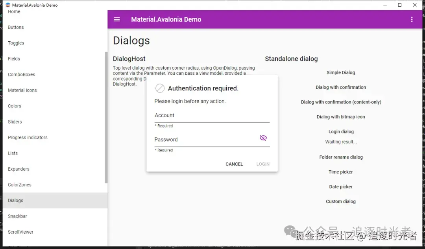This screenshot has height=249, width=425.
Task: Click the 'Material.Avalonia Demo' toolbar title
Action: pos(166,20)
